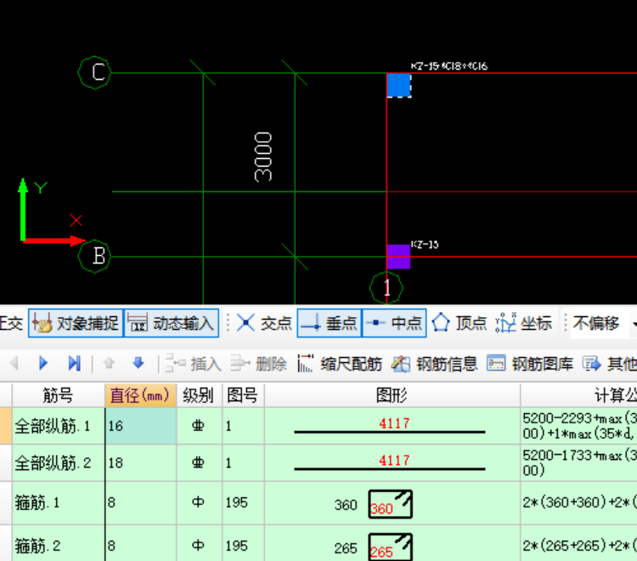Click 图号 cell 195 in 箍筋.2 row

tap(243, 545)
